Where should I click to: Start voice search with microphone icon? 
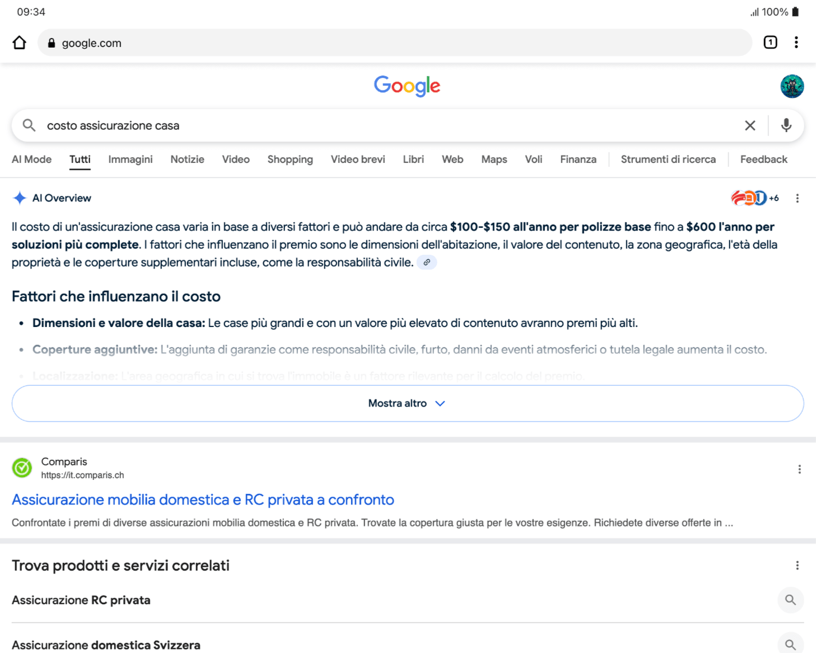click(x=786, y=125)
